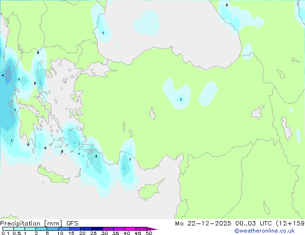The image size is (305, 235).
Task: Select the legend swatch between 20 and 25 mm
Action: coord(86,229)
